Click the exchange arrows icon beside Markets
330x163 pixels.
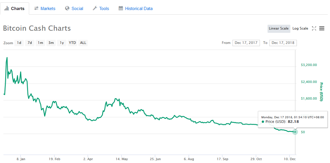point(36,8)
